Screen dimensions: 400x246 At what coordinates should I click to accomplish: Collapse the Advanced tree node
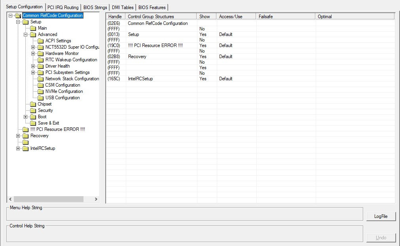click(26, 34)
